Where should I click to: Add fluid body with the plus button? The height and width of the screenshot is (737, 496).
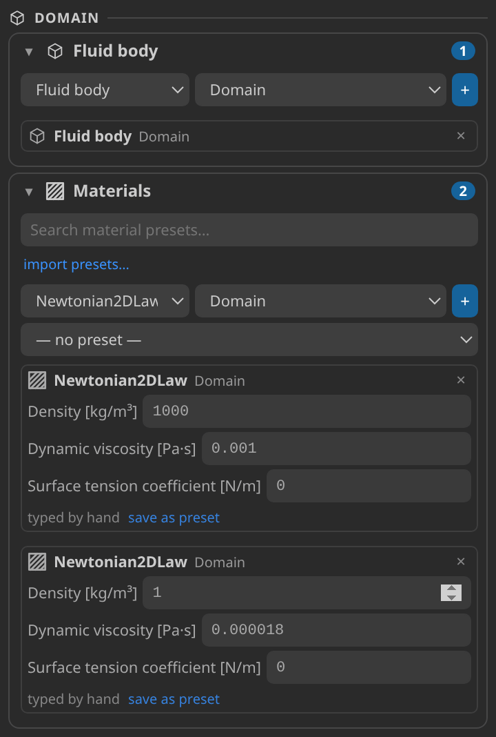click(464, 90)
